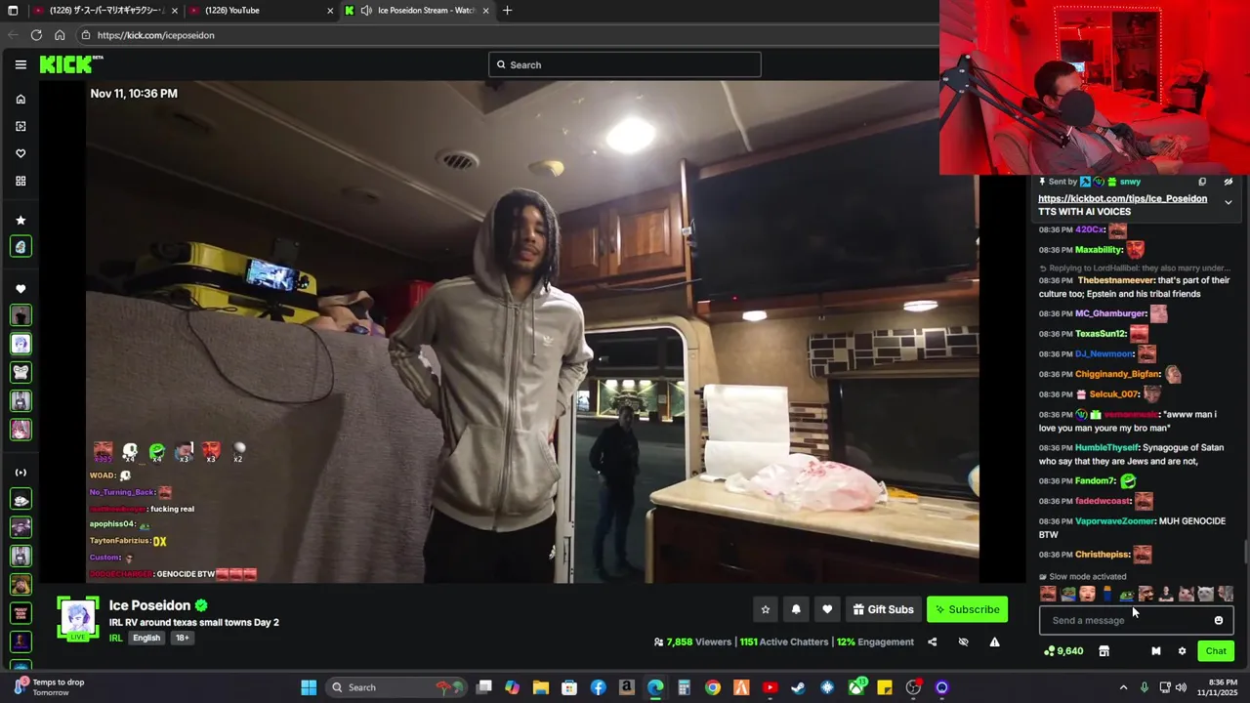
Task: Open chat settings gear icon
Action: 1182,651
